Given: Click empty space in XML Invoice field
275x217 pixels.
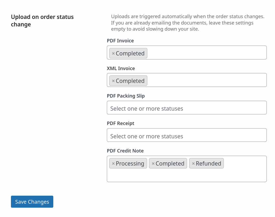Looking at the screenshot, I should (x=207, y=80).
